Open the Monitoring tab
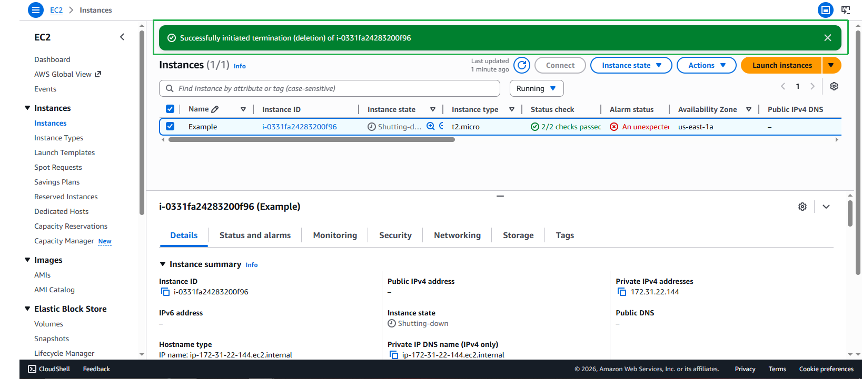Image resolution: width=862 pixels, height=379 pixels. [335, 235]
